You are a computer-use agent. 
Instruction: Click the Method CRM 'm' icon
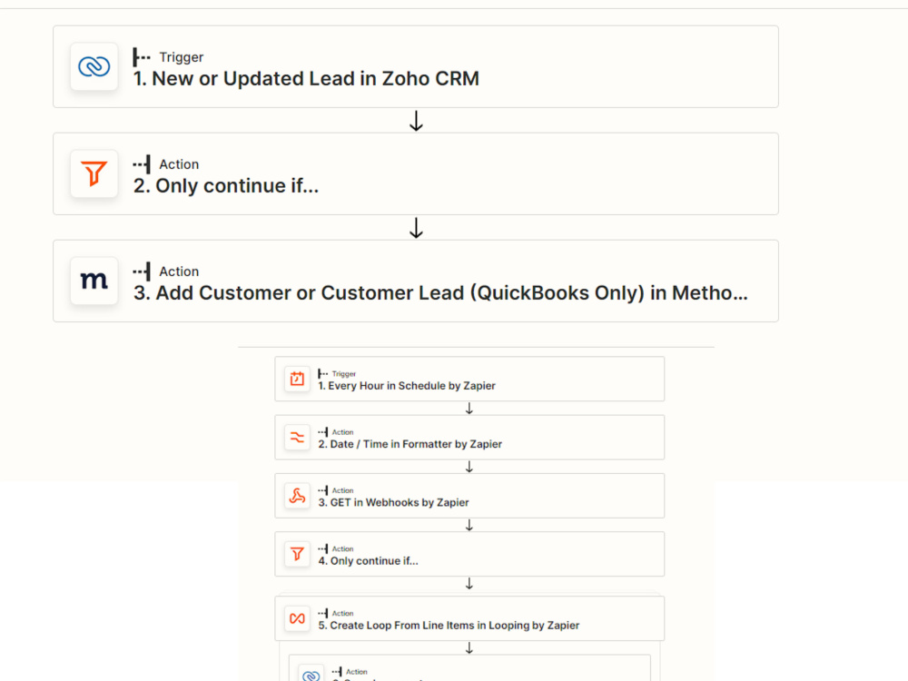[94, 281]
